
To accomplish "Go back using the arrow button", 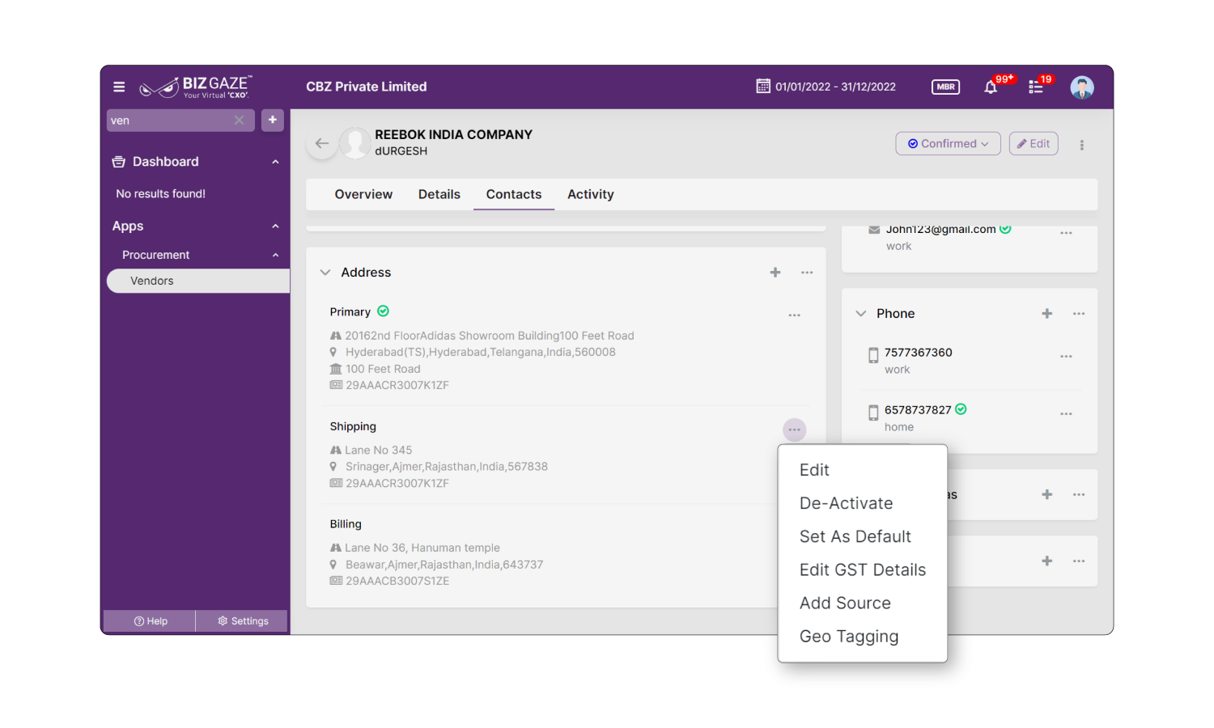I will (x=322, y=143).
